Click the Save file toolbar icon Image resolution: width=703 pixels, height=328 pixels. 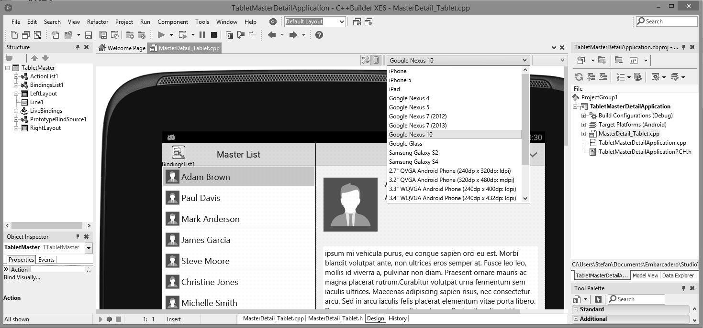[88, 35]
